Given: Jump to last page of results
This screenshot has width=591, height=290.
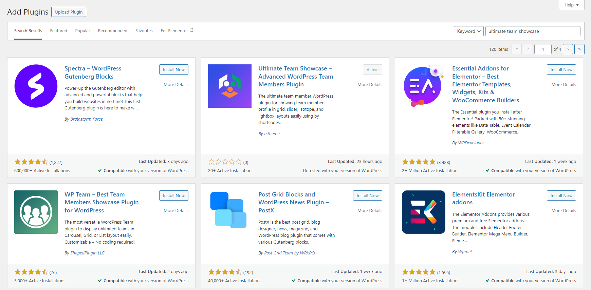Looking at the screenshot, I should coord(579,49).
